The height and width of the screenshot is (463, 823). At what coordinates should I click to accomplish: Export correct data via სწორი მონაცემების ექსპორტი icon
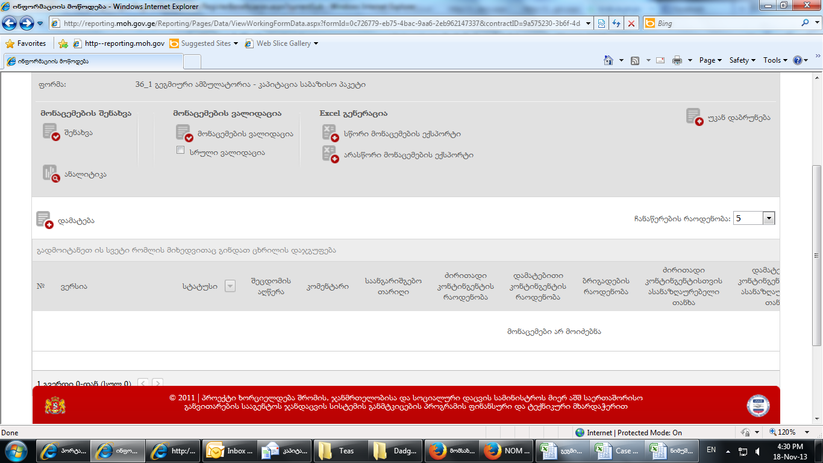[x=330, y=133]
